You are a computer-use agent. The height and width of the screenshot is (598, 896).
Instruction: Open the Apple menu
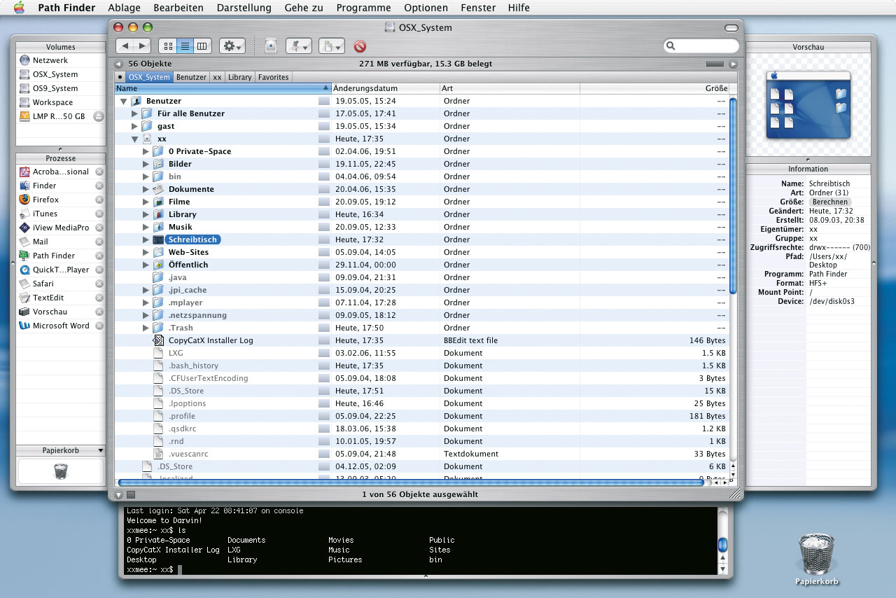click(x=20, y=8)
